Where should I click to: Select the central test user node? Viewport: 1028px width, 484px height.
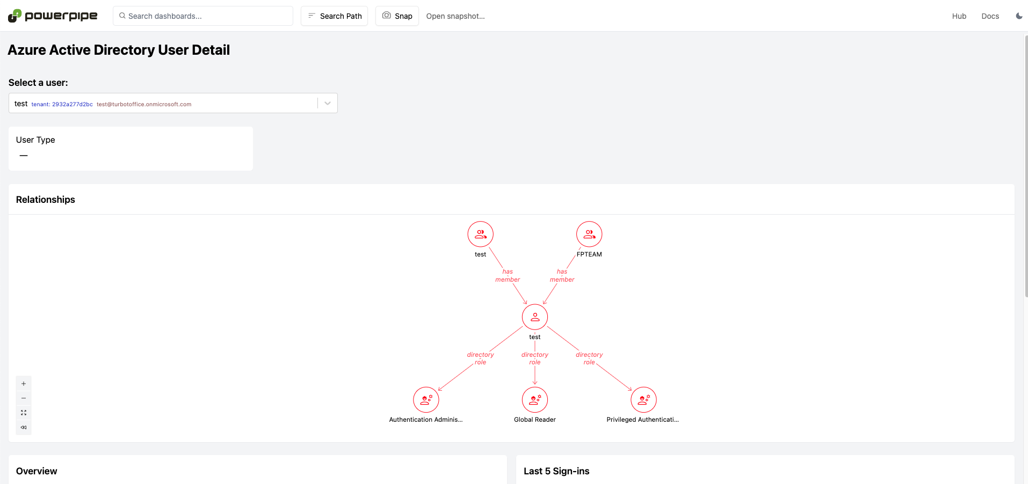[535, 317]
